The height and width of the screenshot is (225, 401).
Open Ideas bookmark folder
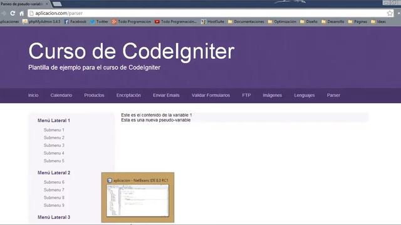pyautogui.click(x=378, y=22)
